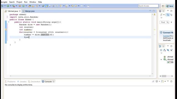Click the arrow right of Find field
The height and width of the screenshot is (99, 177).
point(171,22)
